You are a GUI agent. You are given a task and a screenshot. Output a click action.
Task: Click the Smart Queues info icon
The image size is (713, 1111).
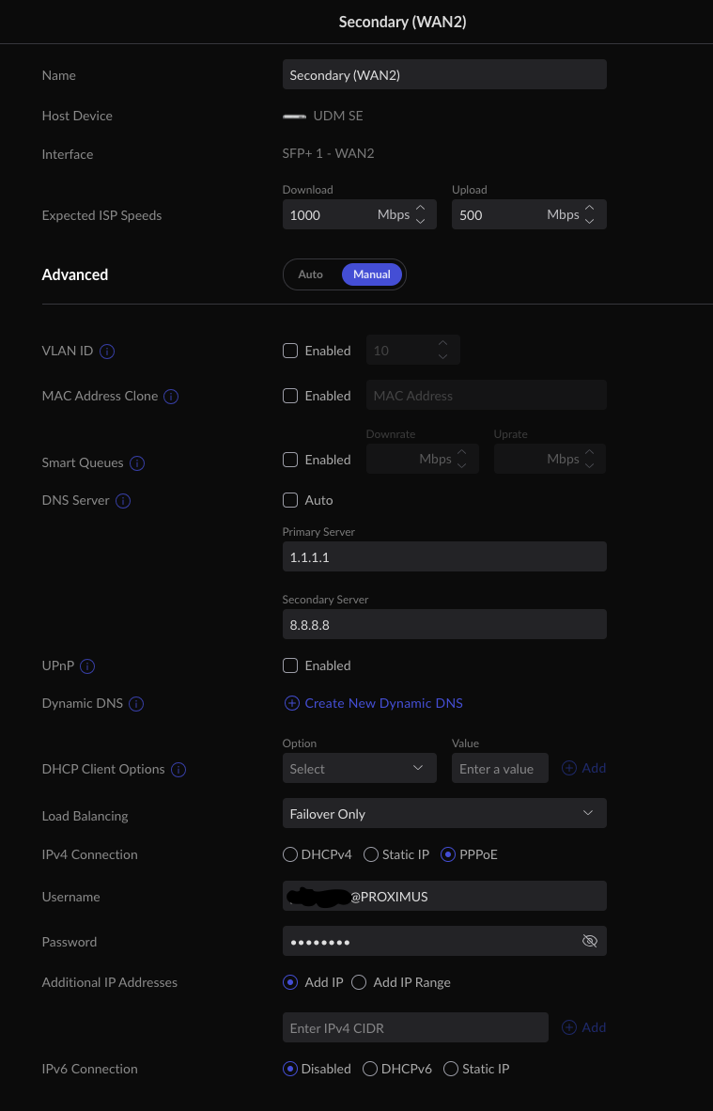pos(137,463)
